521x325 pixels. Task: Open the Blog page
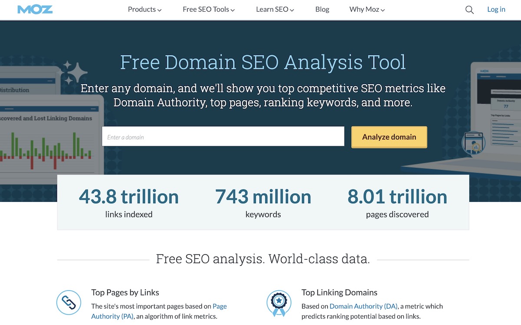pos(322,10)
